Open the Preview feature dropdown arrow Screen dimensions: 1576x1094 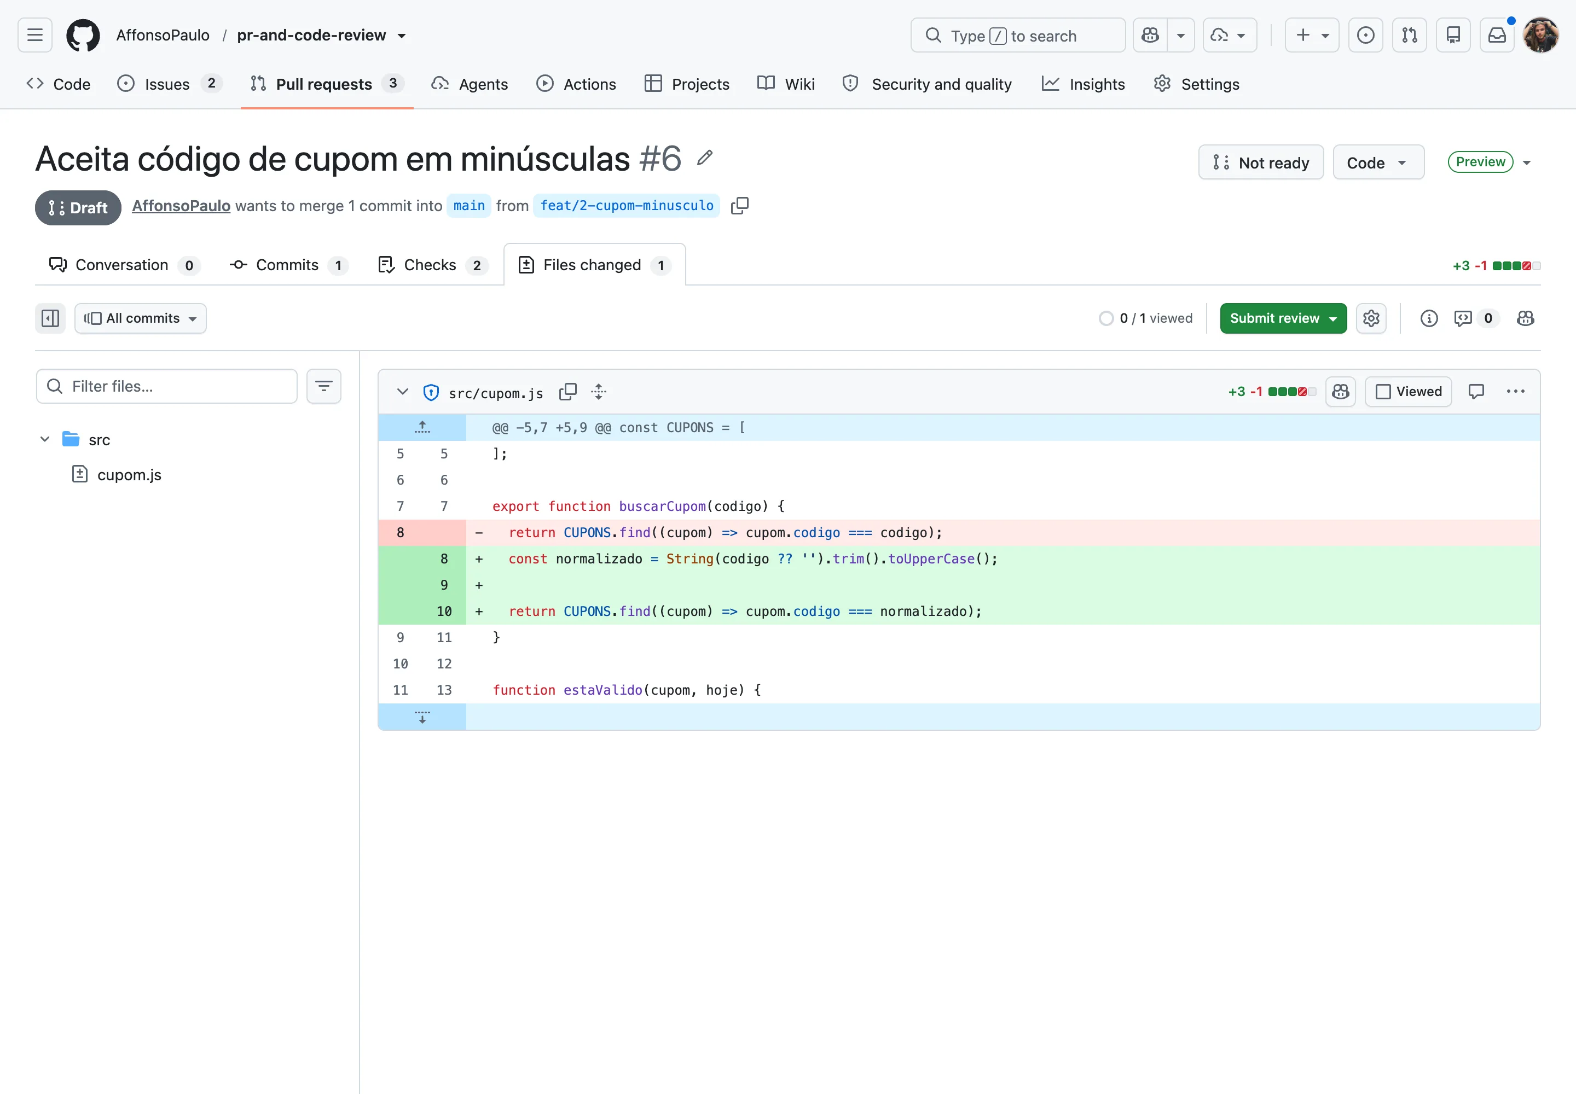coord(1527,162)
